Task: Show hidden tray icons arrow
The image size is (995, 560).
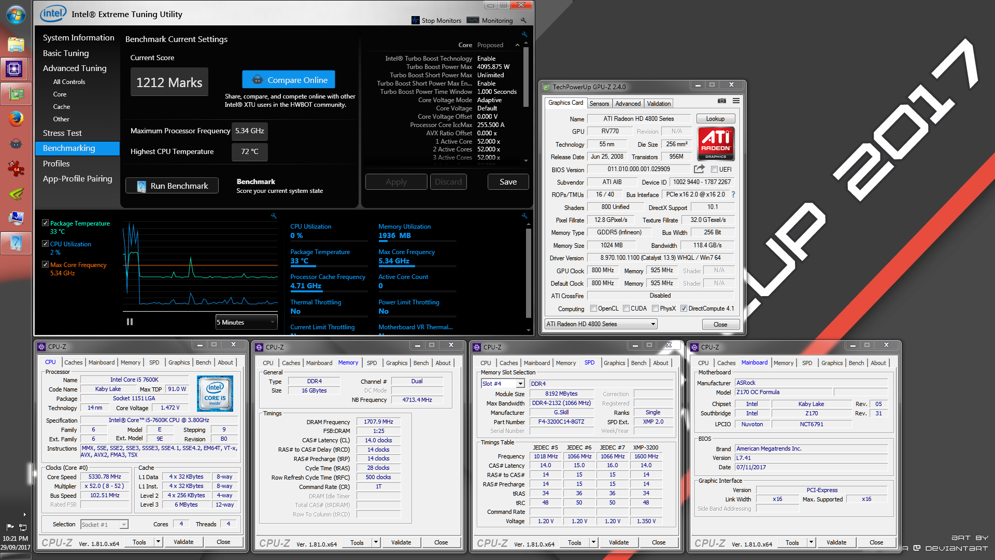Action: 24,514
